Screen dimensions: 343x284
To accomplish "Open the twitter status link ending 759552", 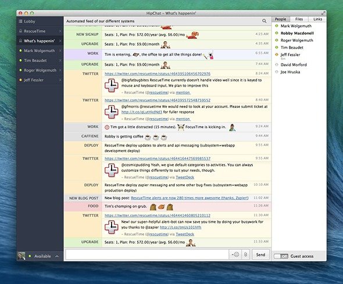I will pyautogui.click(x=158, y=100).
